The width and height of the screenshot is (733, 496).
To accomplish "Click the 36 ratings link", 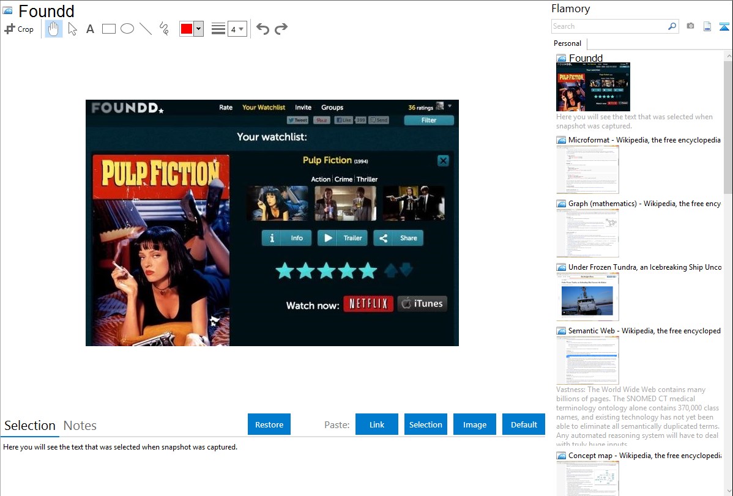I will (421, 108).
